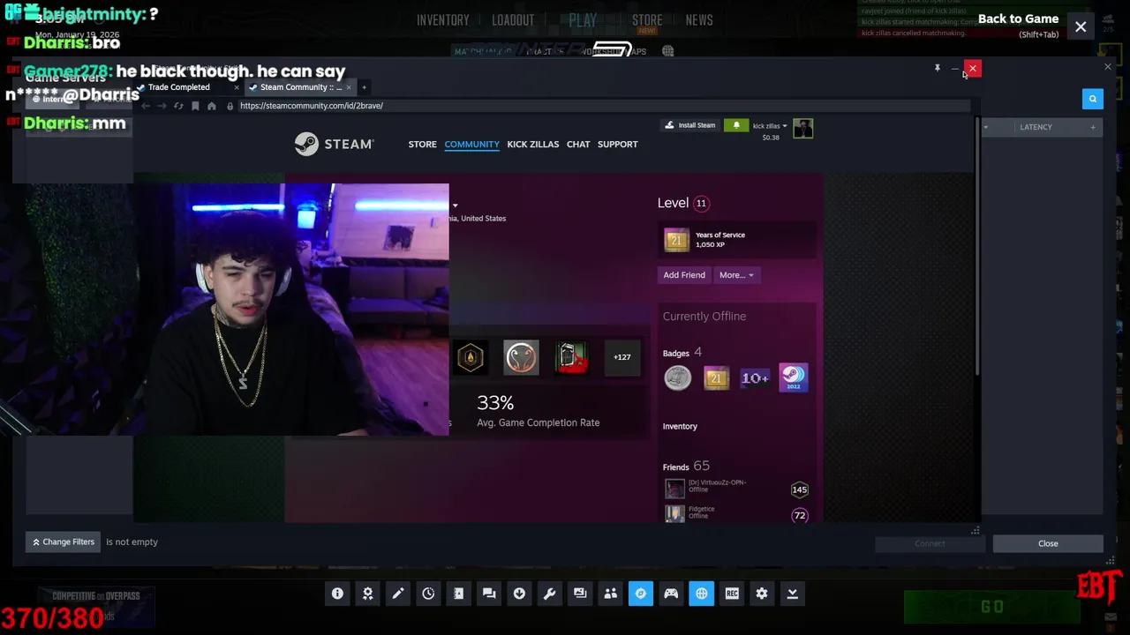The image size is (1130, 635).
Task: Click the green notification bell
Action: coord(736,126)
